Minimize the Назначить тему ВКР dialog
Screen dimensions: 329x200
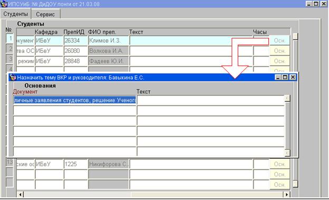coord(278,78)
